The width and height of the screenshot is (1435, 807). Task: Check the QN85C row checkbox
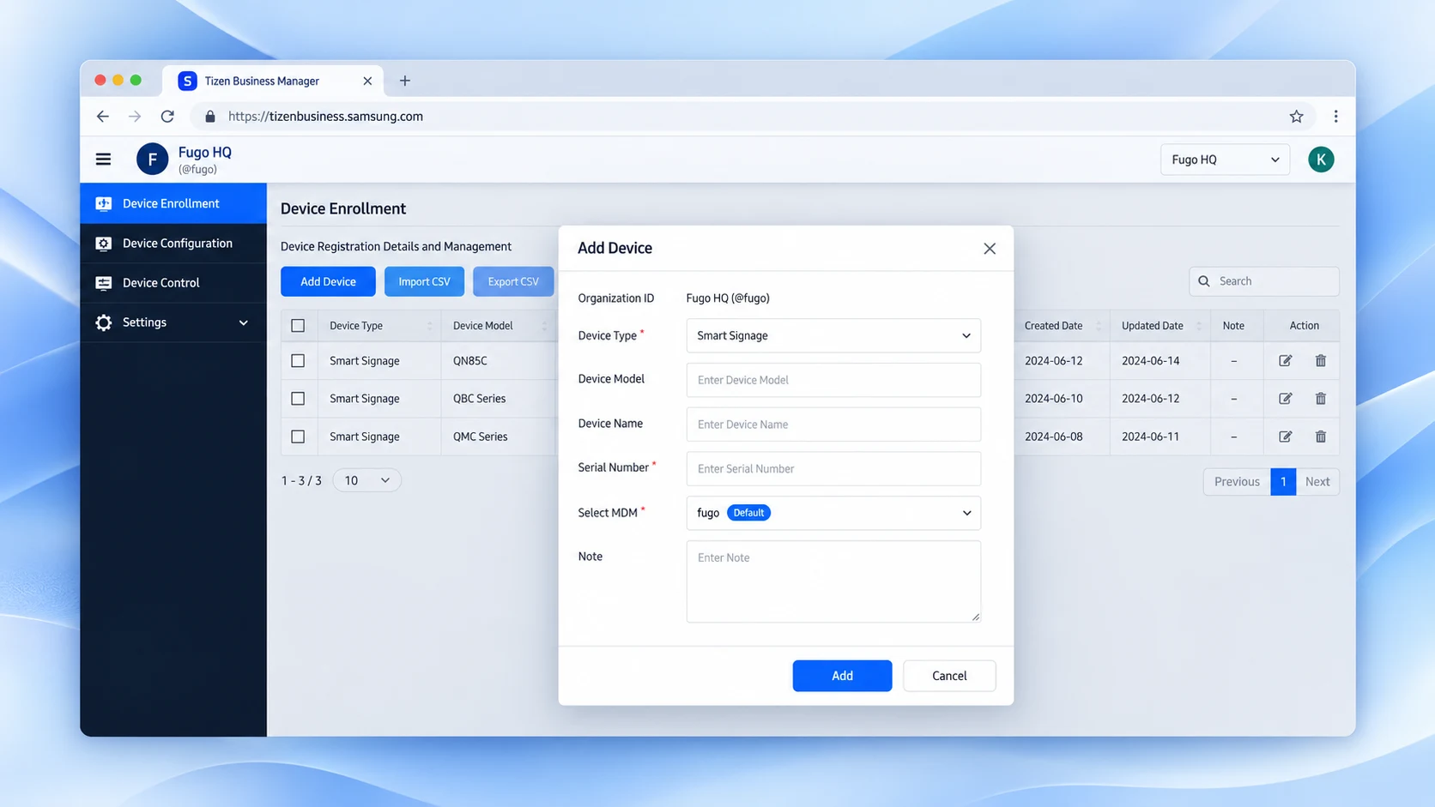click(298, 361)
